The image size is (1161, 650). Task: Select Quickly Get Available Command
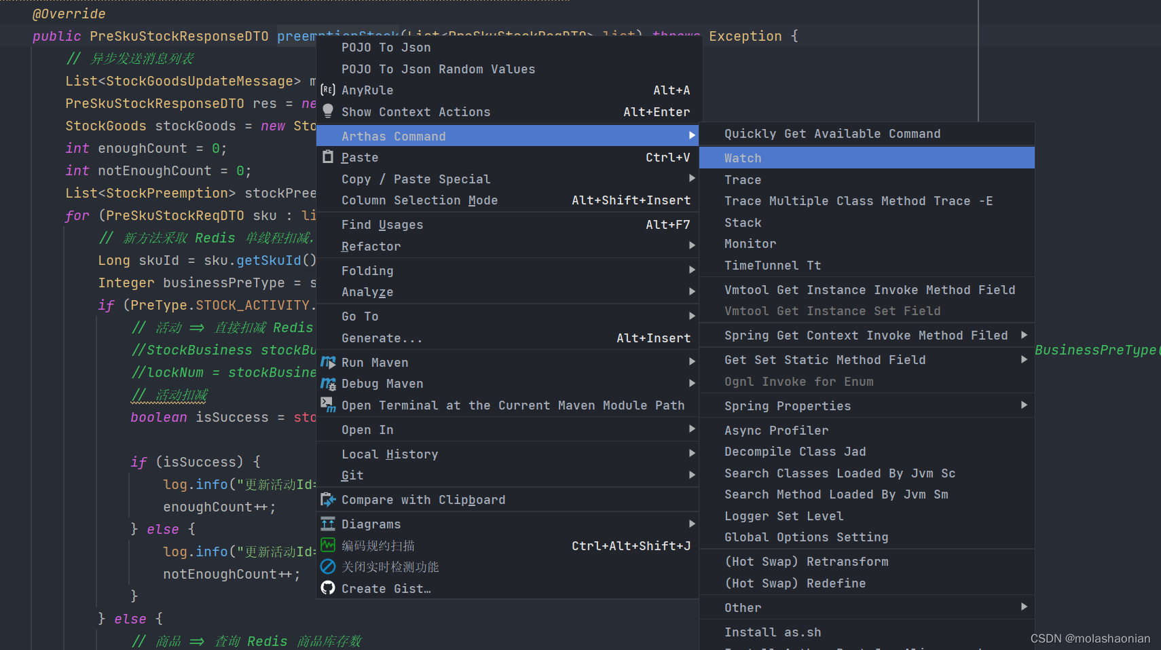coord(867,134)
